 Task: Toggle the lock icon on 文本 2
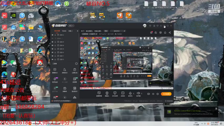coord(55,35)
